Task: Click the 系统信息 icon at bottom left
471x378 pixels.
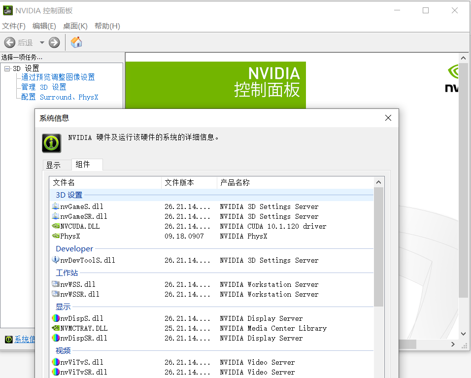Action: click(9, 339)
